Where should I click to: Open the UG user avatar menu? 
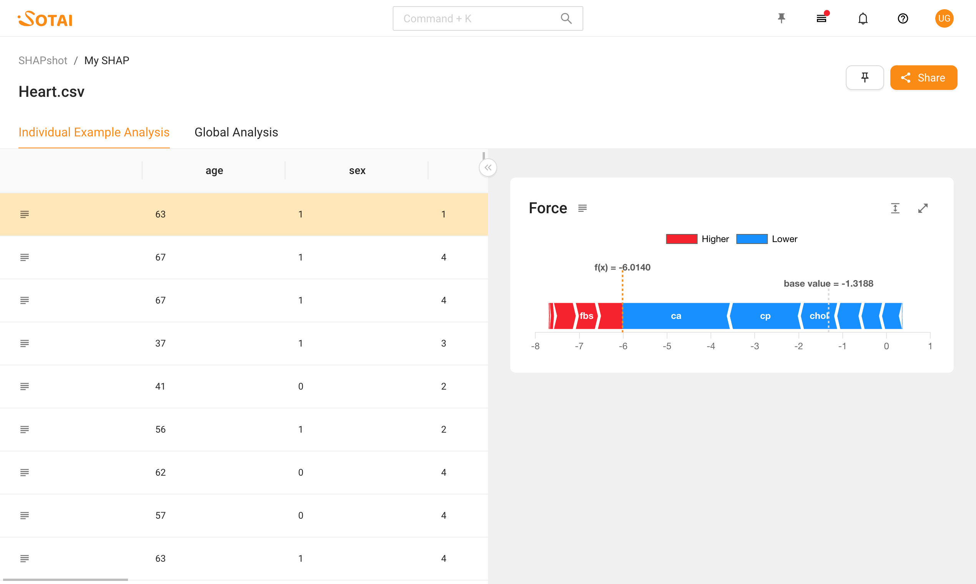pyautogui.click(x=944, y=18)
